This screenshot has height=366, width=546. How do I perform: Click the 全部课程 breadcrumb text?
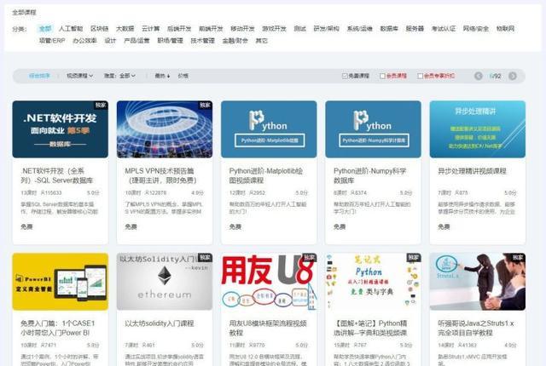pos(25,13)
